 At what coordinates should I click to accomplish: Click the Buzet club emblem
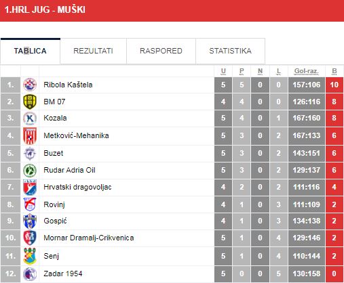click(30, 153)
